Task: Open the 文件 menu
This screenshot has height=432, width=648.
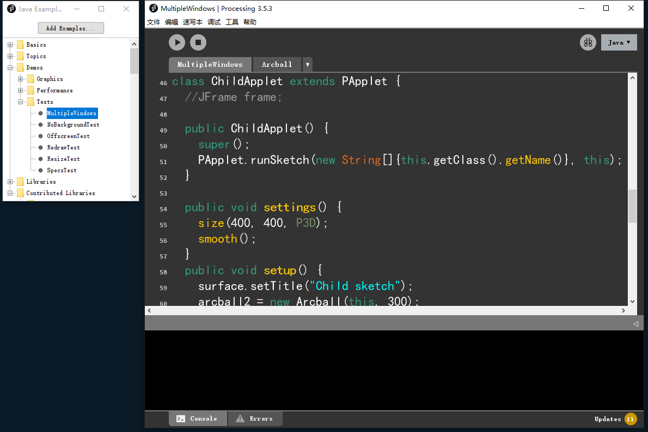Action: point(154,22)
